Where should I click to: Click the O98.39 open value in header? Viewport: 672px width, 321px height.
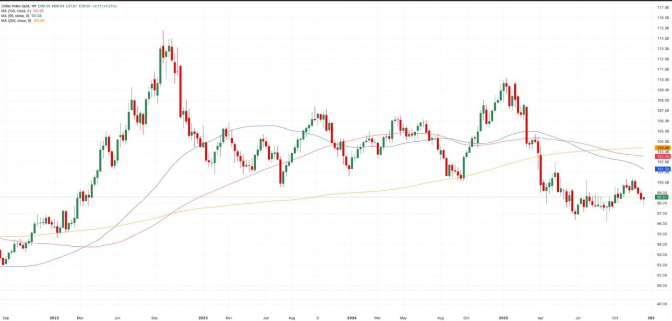coord(44,6)
